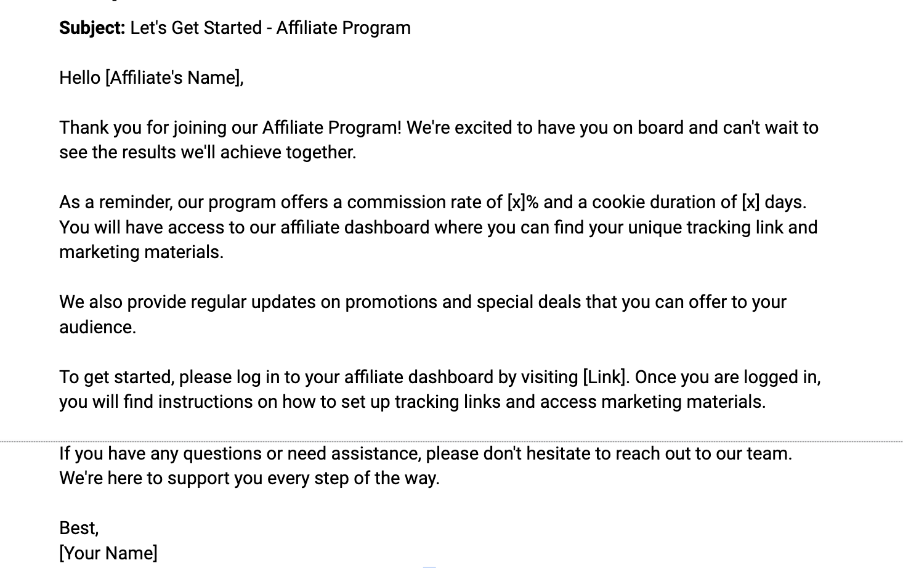Click the word "audience."
The height and width of the screenshot is (568, 903).
point(97,327)
